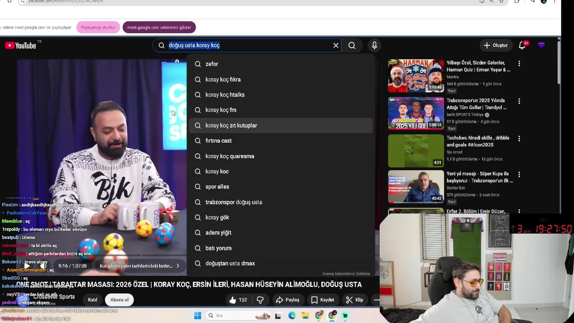Click the magnifier search submit button

(x=352, y=45)
